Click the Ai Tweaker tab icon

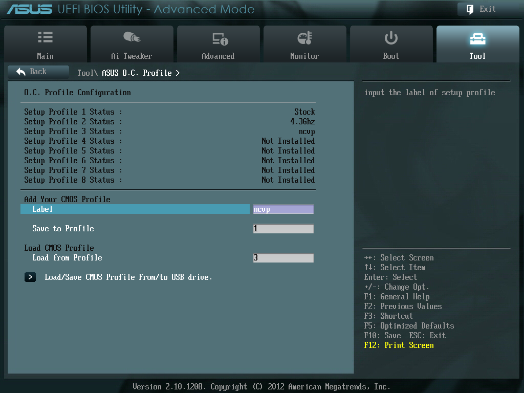[132, 37]
